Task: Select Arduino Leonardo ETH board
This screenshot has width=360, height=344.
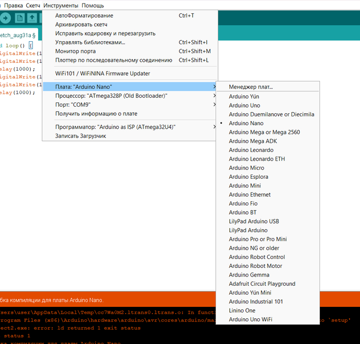Action: click(x=268, y=159)
